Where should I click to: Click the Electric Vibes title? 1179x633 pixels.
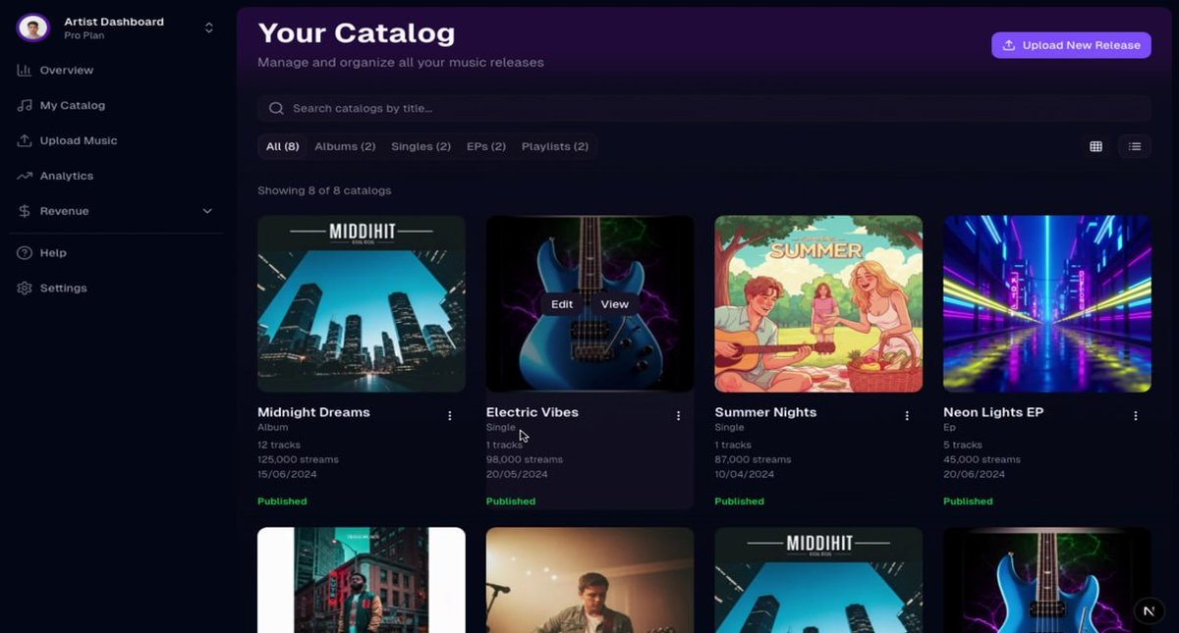[x=532, y=412]
